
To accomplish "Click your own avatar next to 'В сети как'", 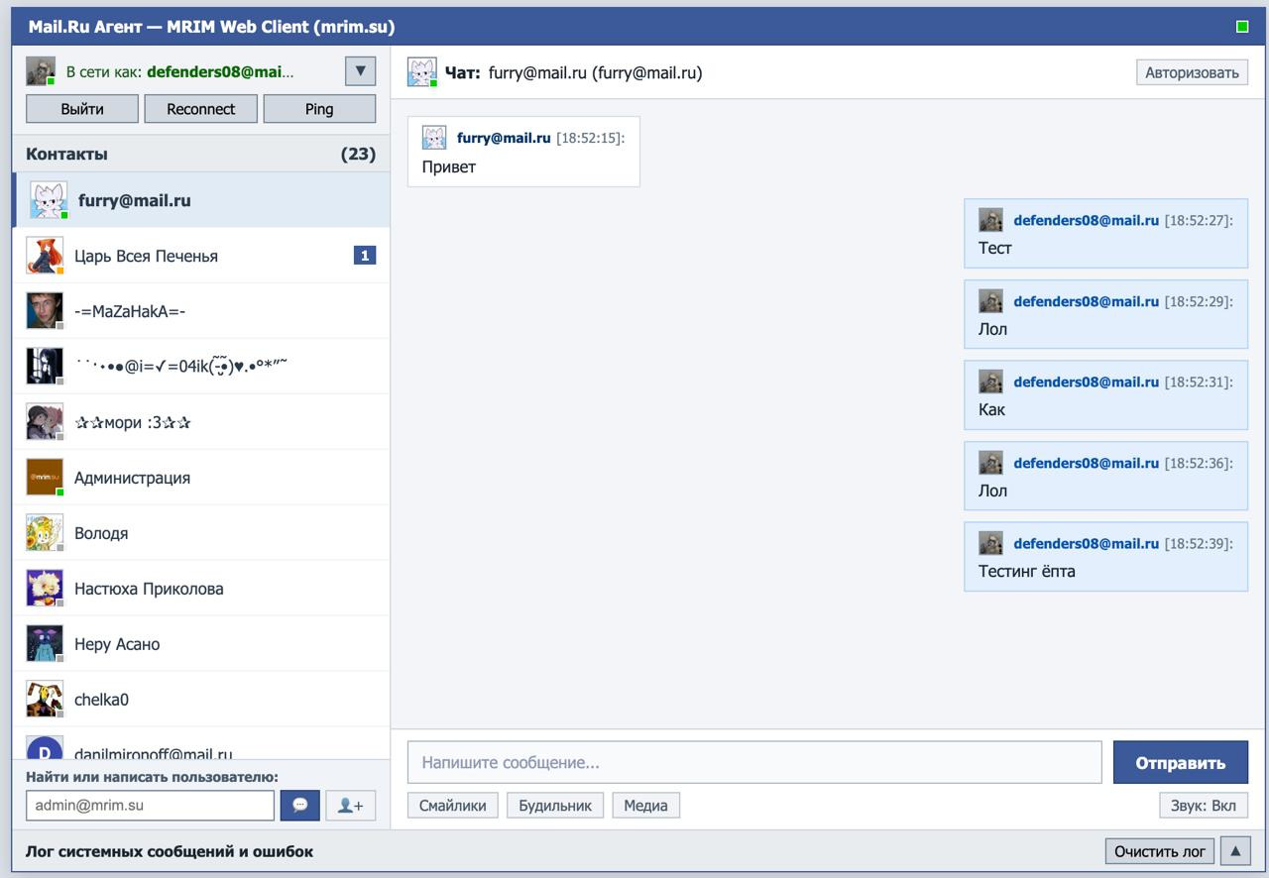I will 41,71.
